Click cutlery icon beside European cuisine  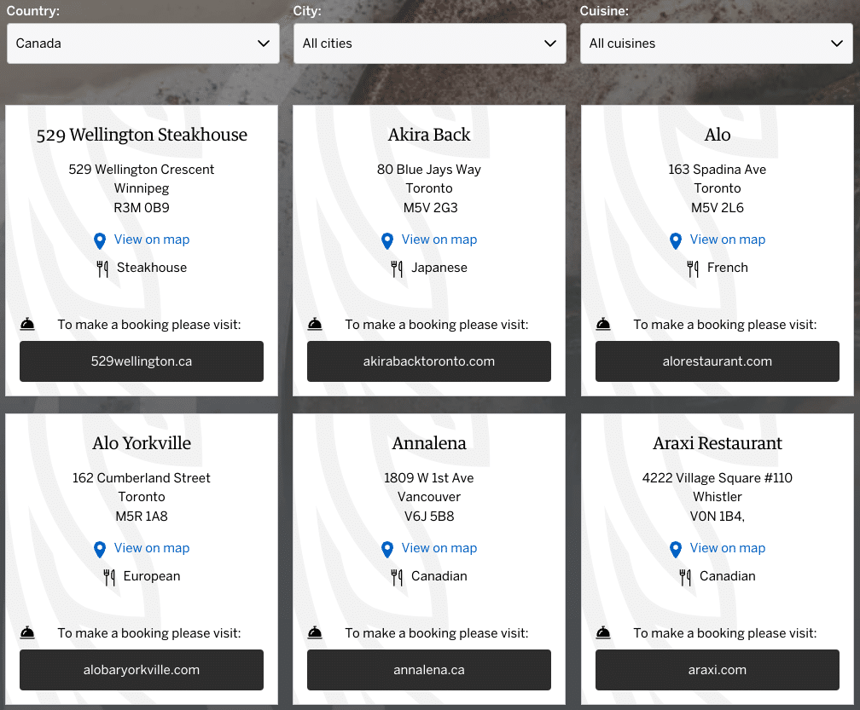coord(109,577)
